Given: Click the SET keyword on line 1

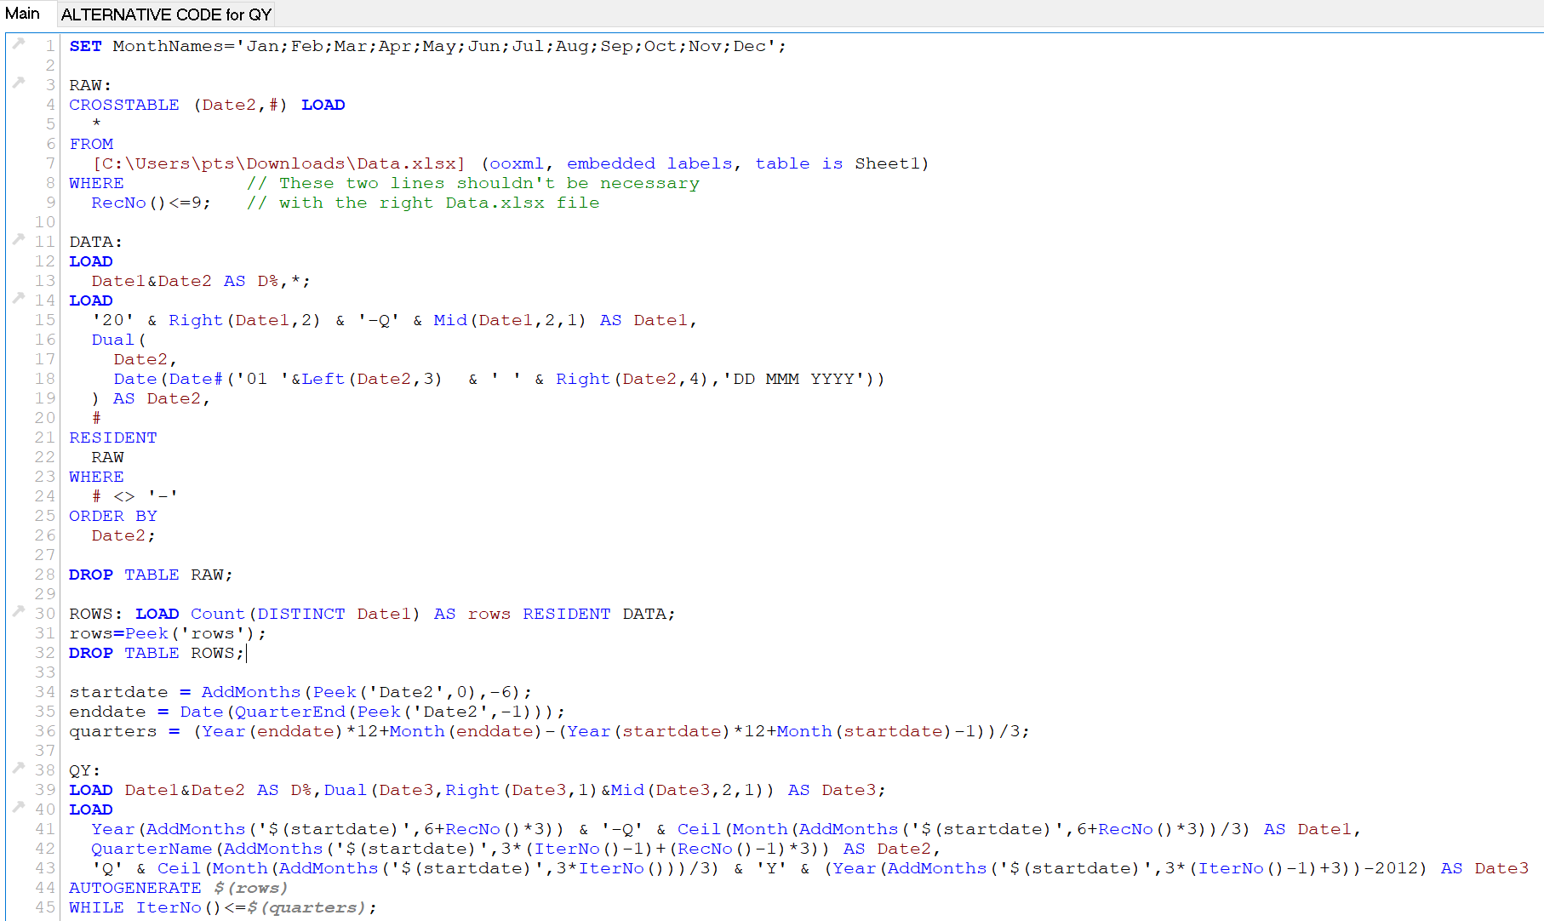Looking at the screenshot, I should click(85, 46).
